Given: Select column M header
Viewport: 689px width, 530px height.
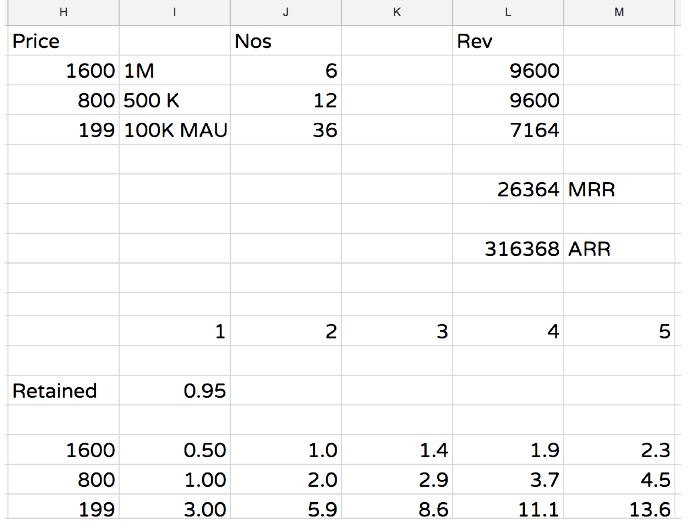Looking at the screenshot, I should pos(619,12).
